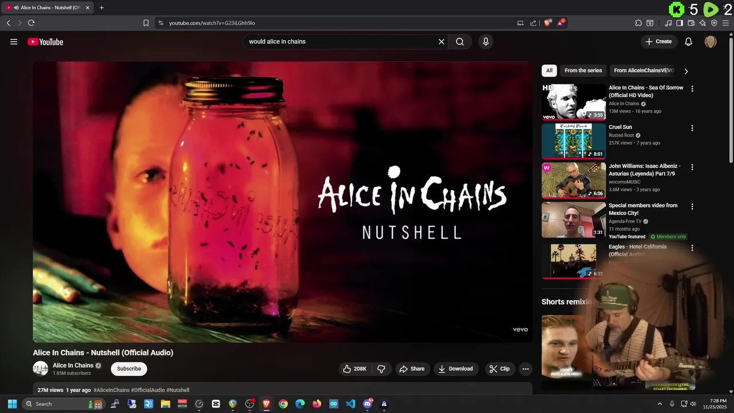Open options menu for Sea Of Sorrow video
This screenshot has width=734, height=413.
(692, 89)
